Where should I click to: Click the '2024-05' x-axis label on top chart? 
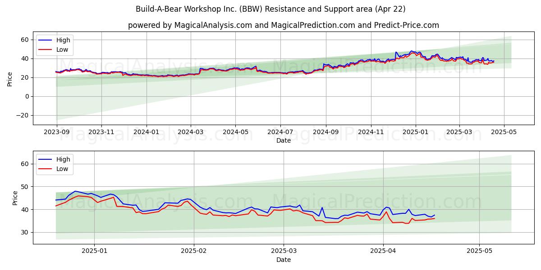235,133
